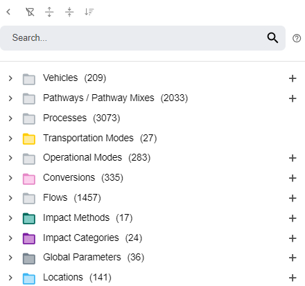Click the grey Processes folder icon
This screenshot has height=286, width=305.
[29, 119]
